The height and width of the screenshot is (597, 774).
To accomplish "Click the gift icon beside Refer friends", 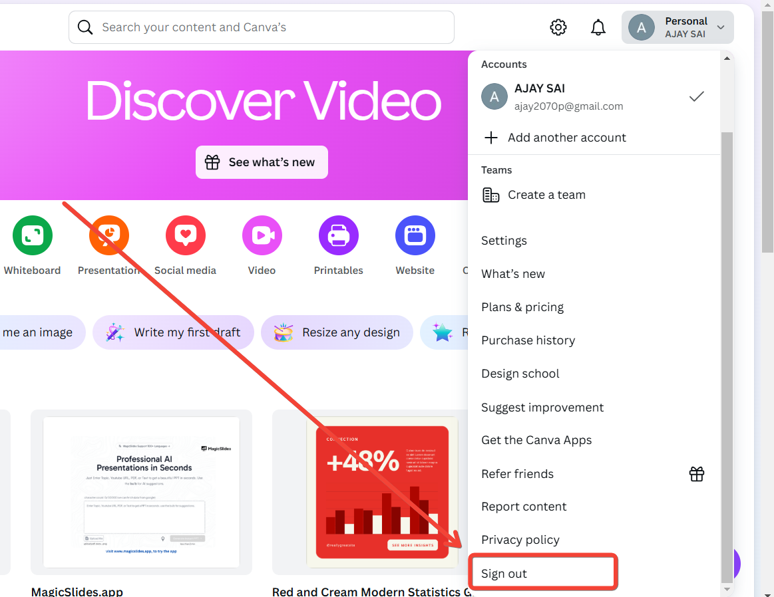I will click(x=697, y=474).
